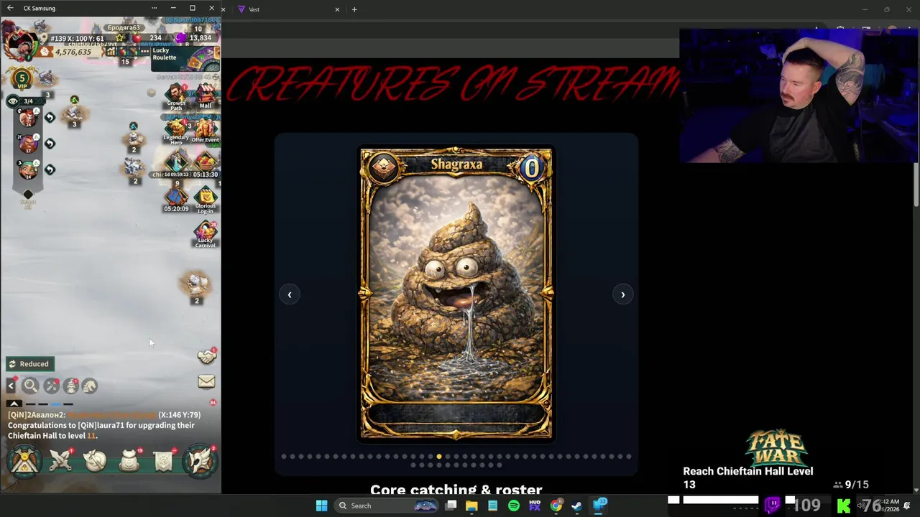Image resolution: width=920 pixels, height=517 pixels.
Task: Open the event with 05:20:09 timer
Action: click(176, 200)
